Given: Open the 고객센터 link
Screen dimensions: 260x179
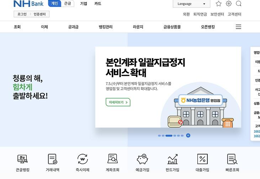Looking at the screenshot, I should click(234, 14).
